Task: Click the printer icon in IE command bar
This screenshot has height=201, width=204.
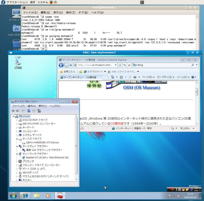Action: (x=135, y=77)
